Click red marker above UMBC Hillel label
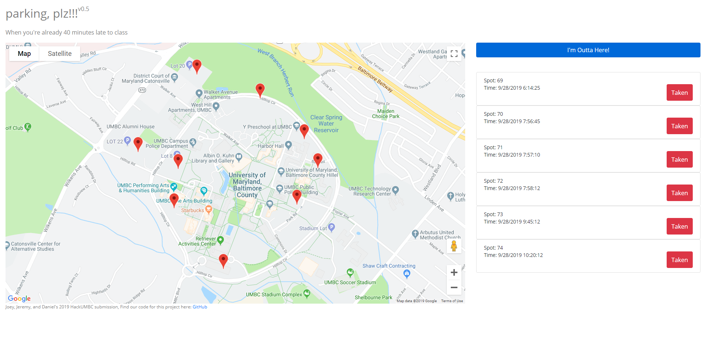The height and width of the screenshot is (347, 706). (x=318, y=160)
